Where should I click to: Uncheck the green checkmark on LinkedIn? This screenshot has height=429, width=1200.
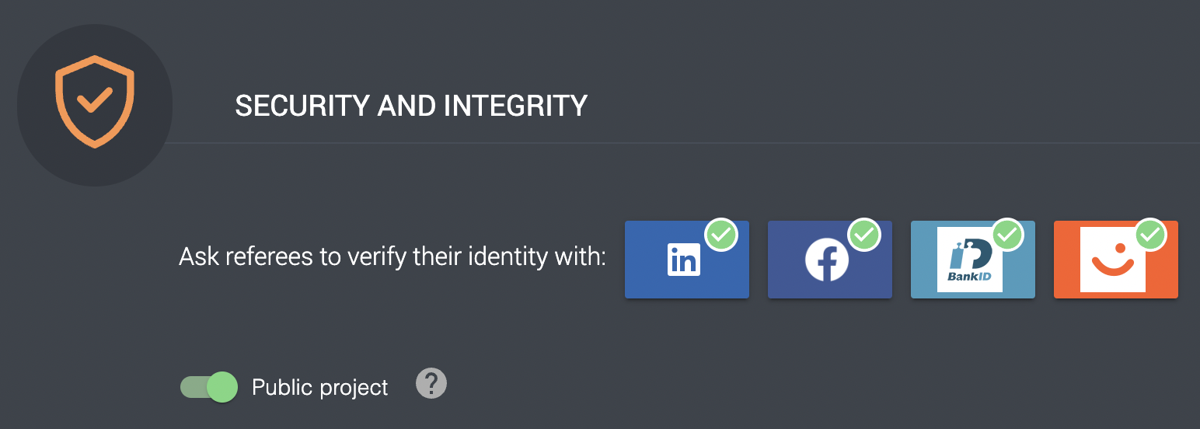pyautogui.click(x=721, y=234)
